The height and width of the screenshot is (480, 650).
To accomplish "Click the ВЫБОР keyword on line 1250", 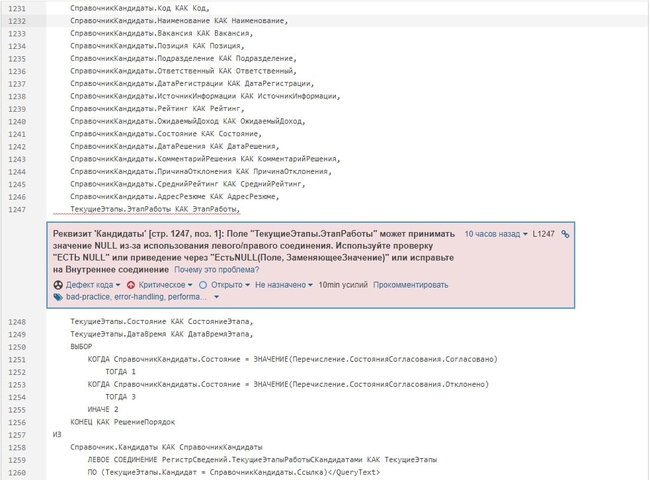I will (81, 346).
